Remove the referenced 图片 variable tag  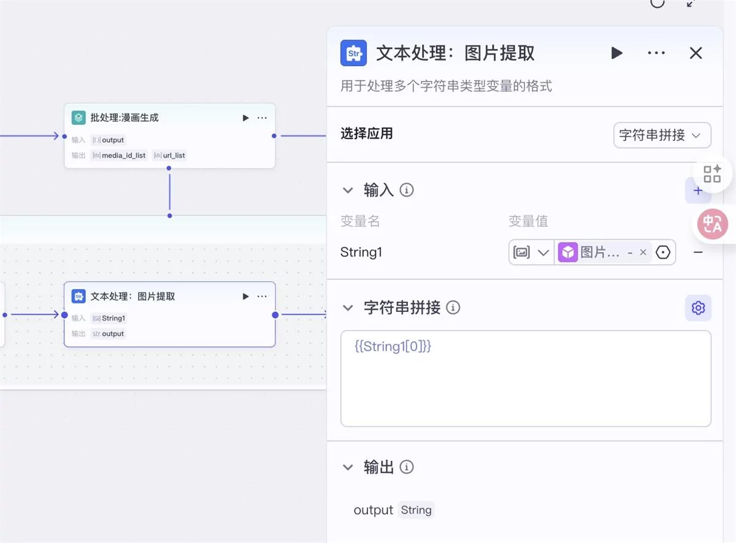pyautogui.click(x=643, y=253)
